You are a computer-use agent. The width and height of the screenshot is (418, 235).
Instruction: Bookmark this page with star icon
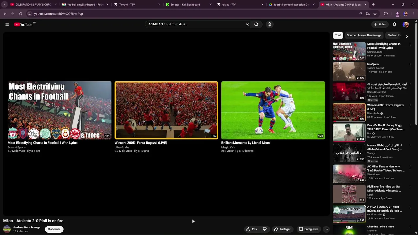pos(375,14)
